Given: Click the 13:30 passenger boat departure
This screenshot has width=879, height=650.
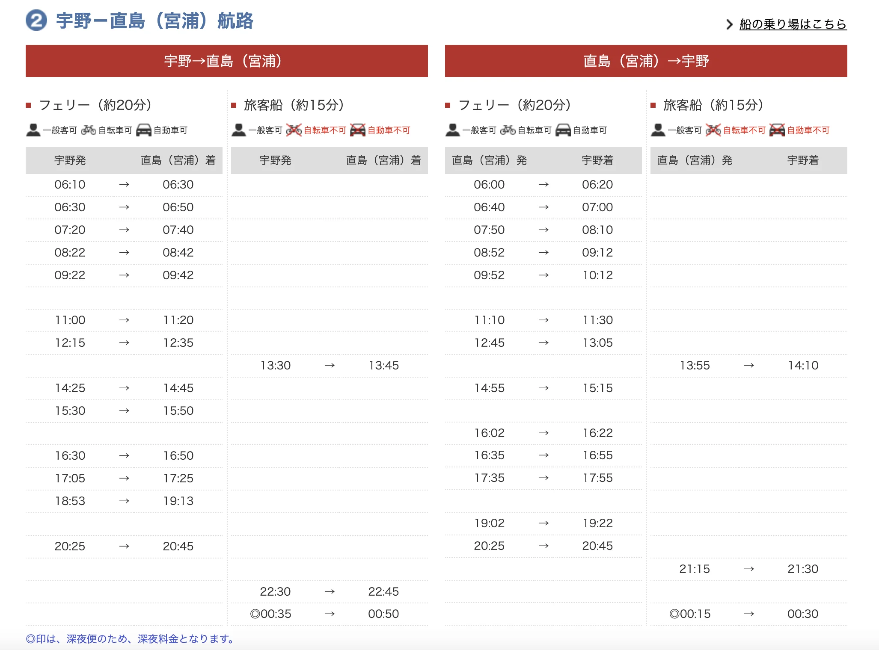Looking at the screenshot, I should 275,366.
